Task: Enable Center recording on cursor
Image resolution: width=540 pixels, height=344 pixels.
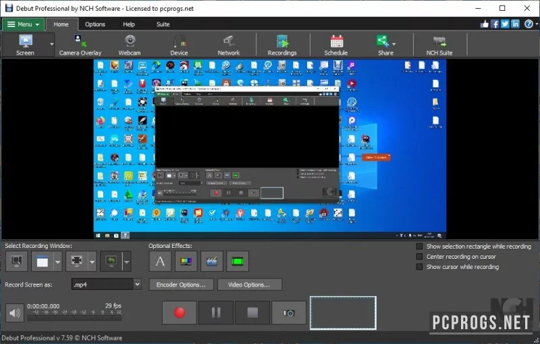Action: (419, 257)
